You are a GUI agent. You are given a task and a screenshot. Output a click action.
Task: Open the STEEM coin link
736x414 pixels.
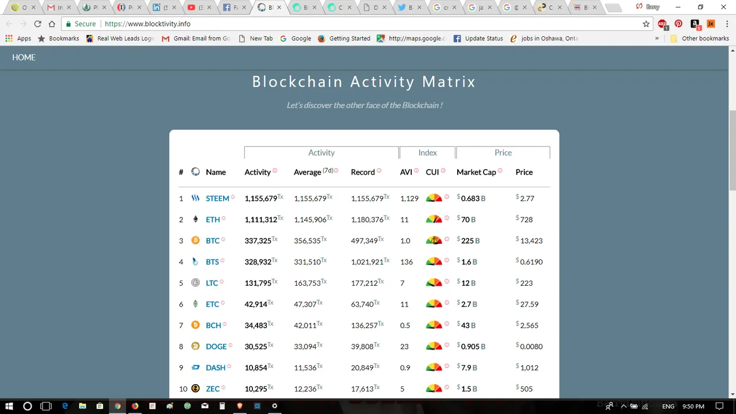tap(217, 198)
